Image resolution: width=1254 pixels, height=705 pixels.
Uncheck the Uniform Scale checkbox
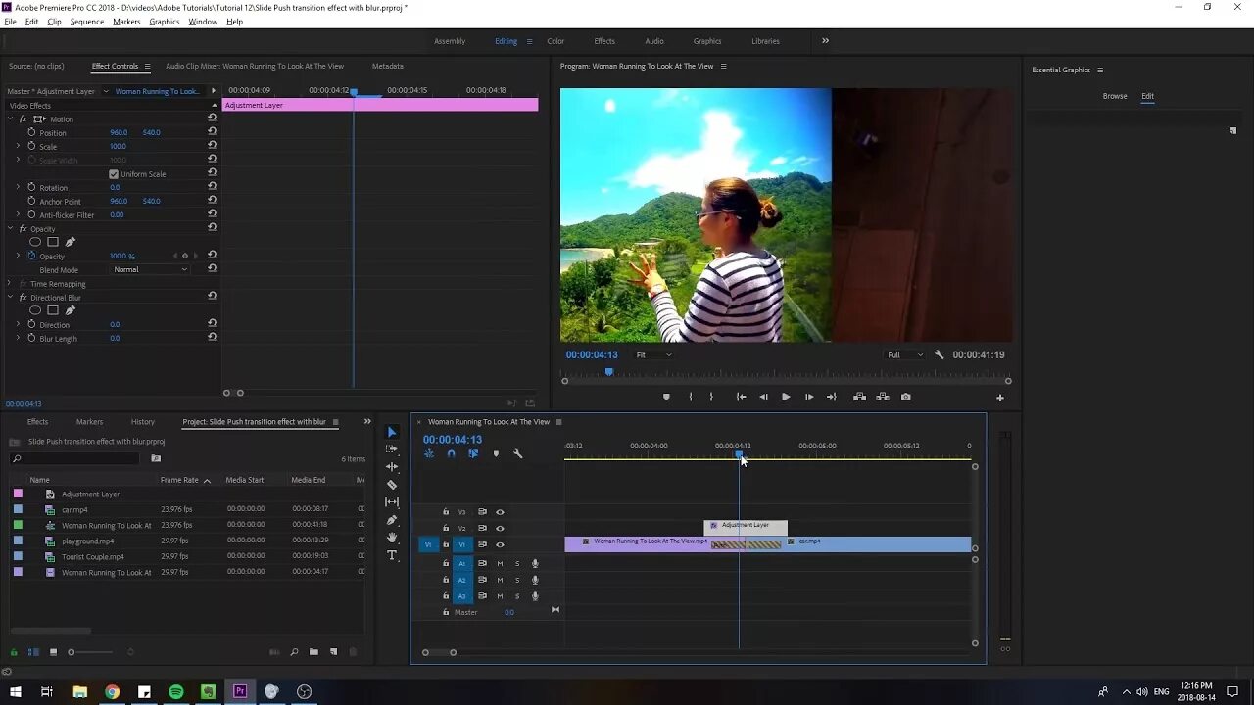pos(114,174)
